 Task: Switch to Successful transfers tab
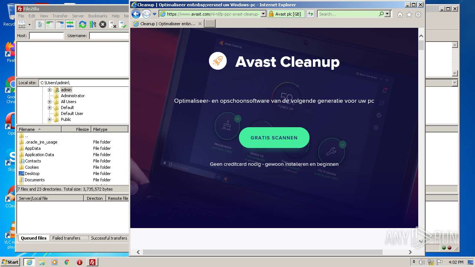(109, 238)
